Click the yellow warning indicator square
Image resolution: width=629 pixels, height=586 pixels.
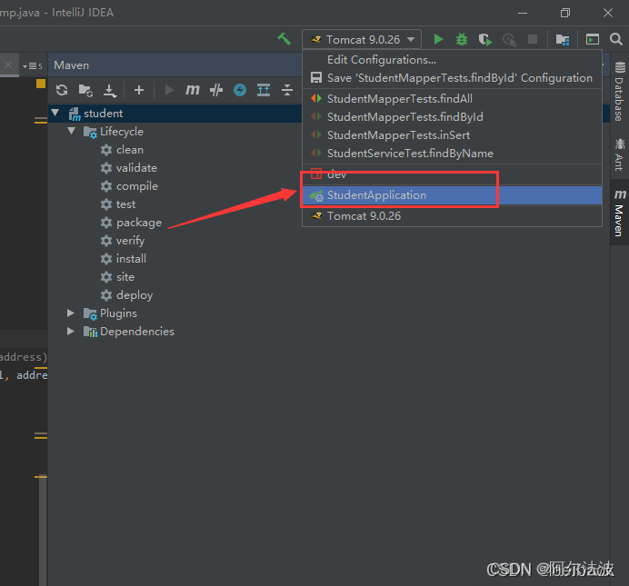[x=41, y=84]
